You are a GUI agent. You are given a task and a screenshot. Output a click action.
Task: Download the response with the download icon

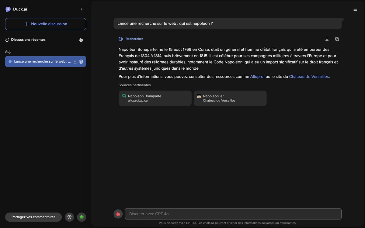[x=327, y=39]
